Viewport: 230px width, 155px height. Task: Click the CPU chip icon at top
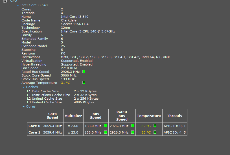5,1
